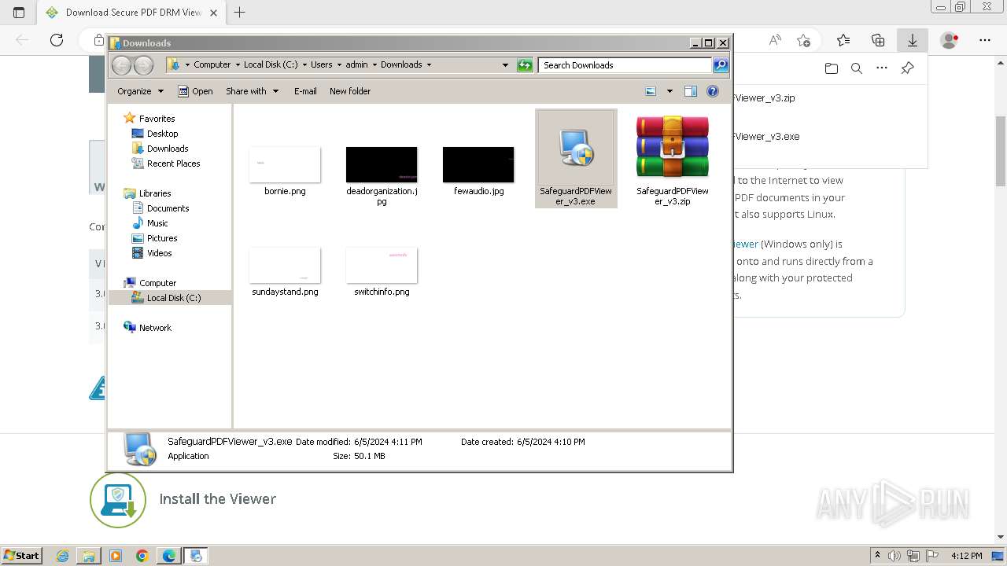Toggle the preview pane

[x=691, y=91]
